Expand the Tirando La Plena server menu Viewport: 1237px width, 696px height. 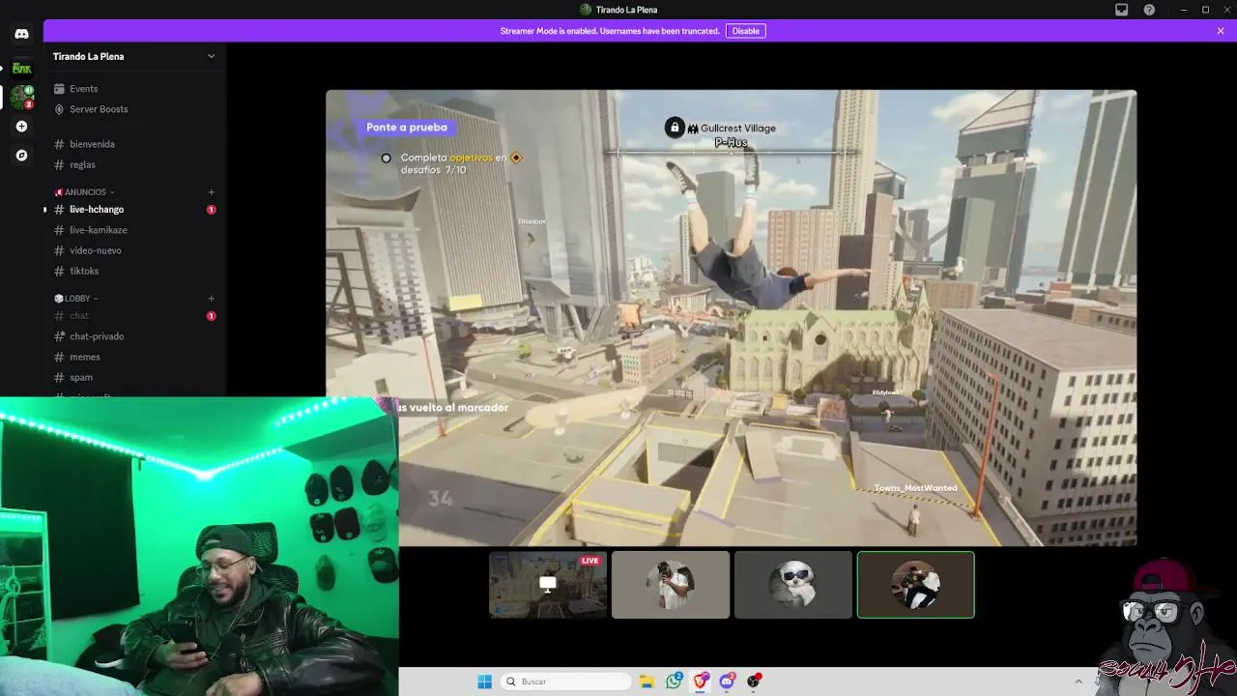134,56
